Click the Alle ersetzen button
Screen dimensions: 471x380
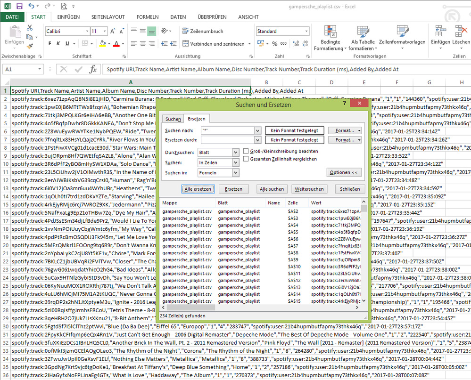198,189
